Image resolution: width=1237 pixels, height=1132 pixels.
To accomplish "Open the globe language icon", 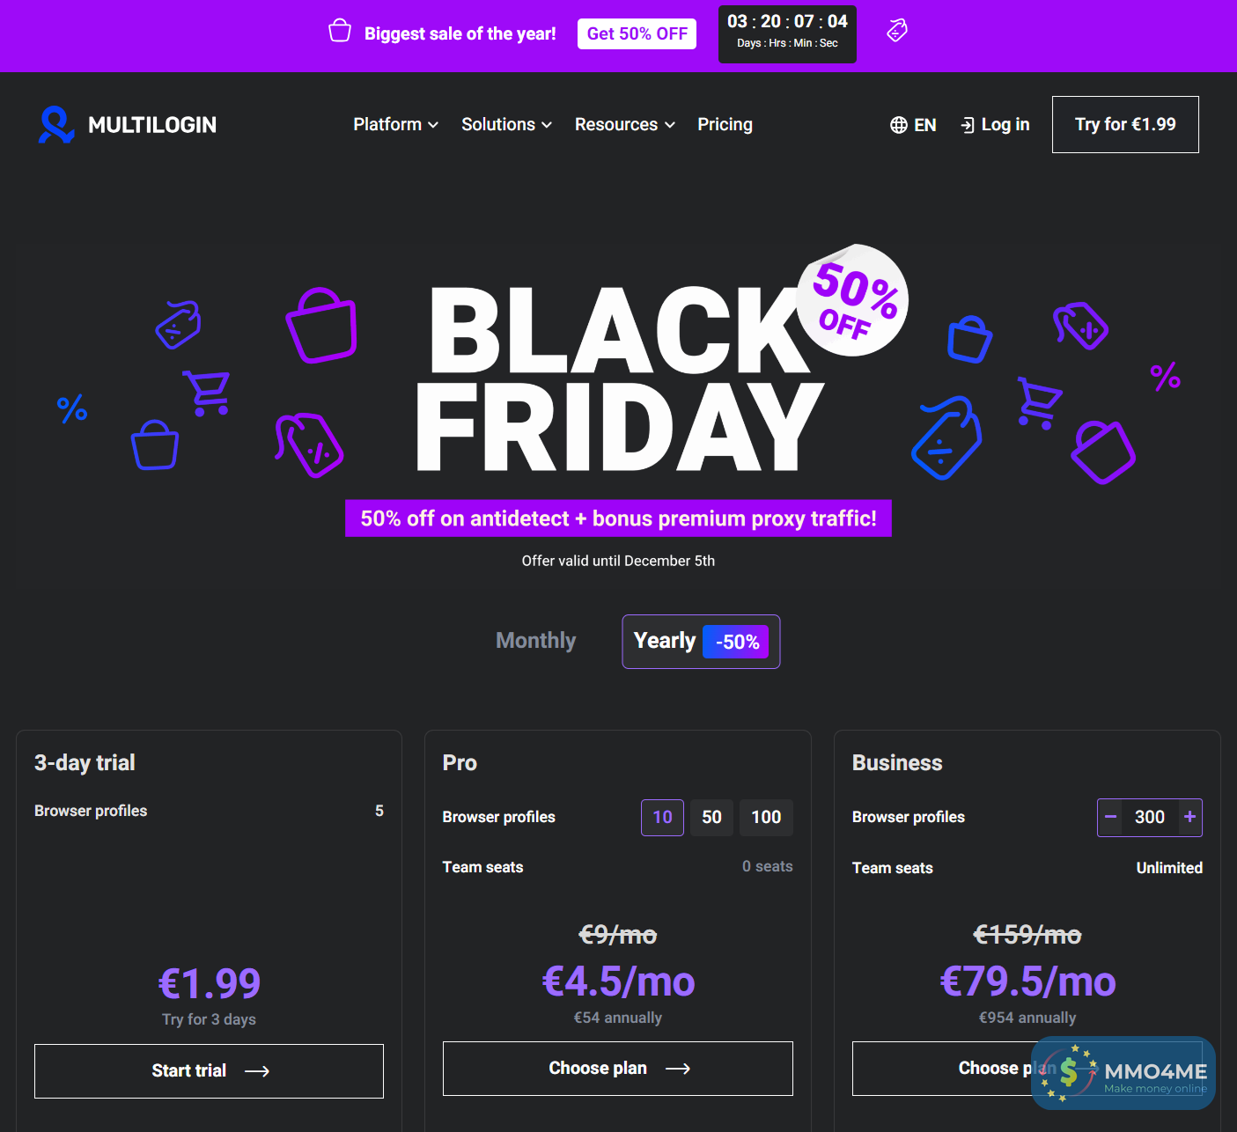I will click(898, 124).
